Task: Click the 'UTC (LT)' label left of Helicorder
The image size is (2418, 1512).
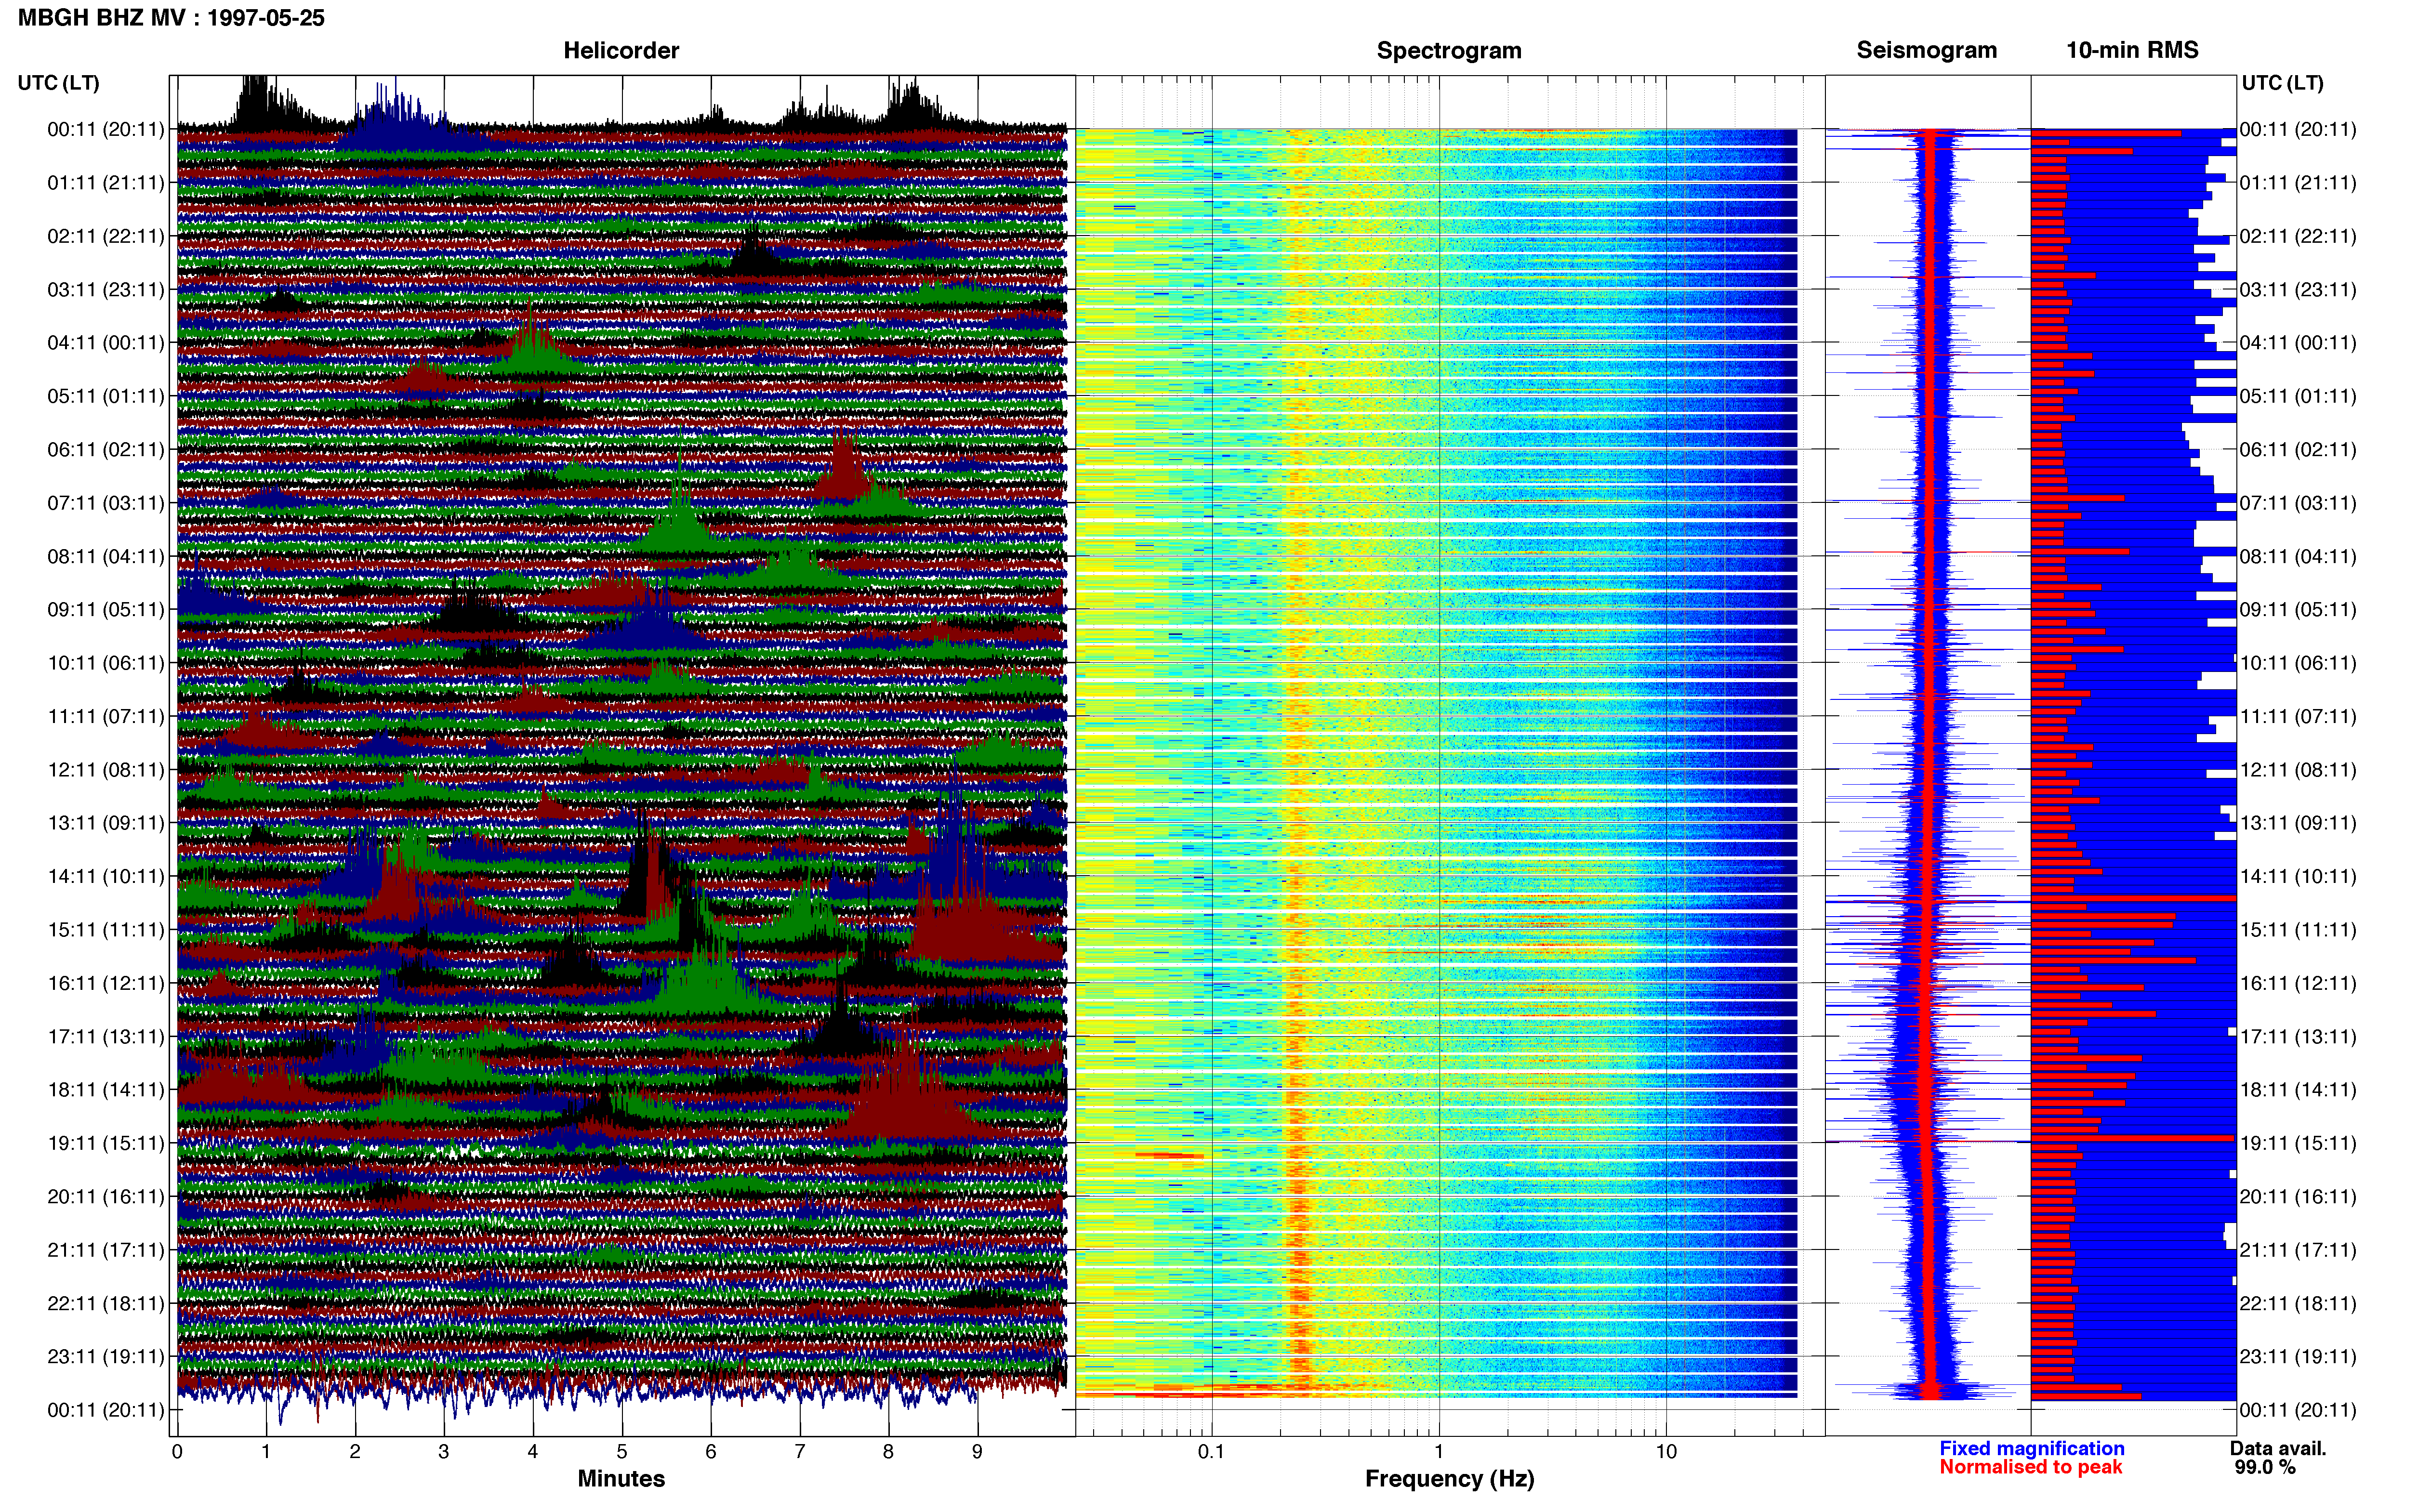Action: click(x=58, y=83)
